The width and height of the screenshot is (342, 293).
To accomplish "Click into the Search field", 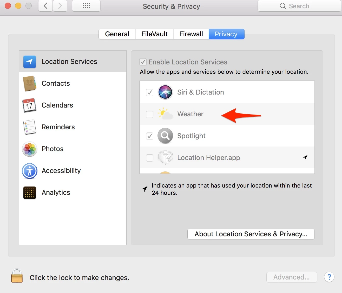I will 299,6.
